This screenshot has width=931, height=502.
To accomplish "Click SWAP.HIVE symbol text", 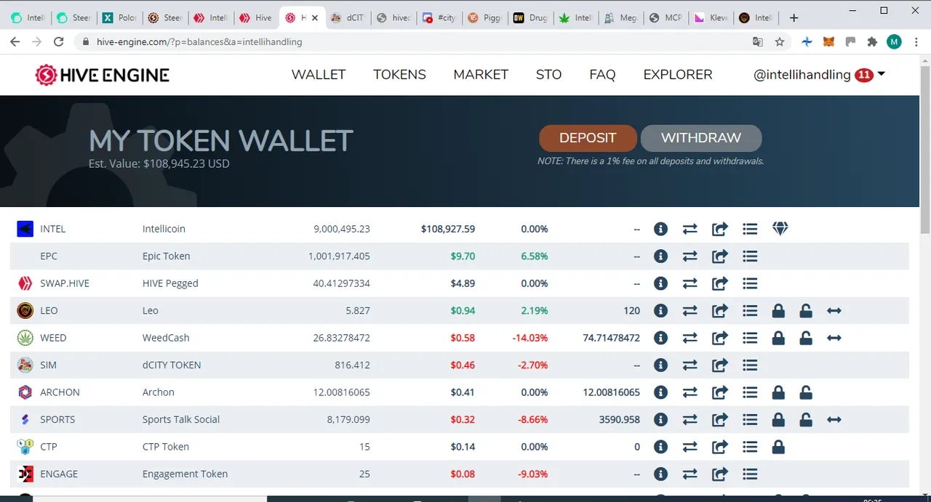I will (65, 283).
